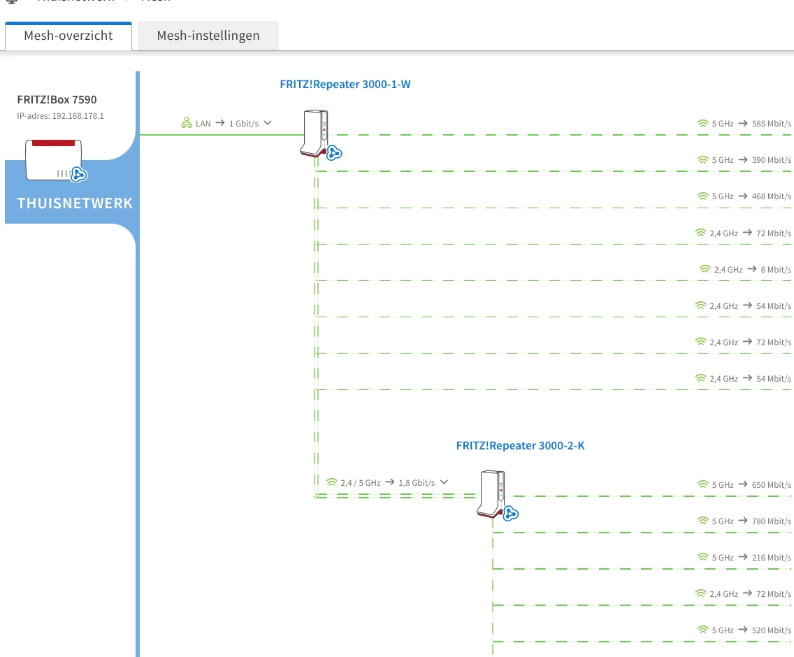Click the mesh badge on Repeater 3000-2-K
The width and height of the screenshot is (794, 657).
click(x=510, y=514)
